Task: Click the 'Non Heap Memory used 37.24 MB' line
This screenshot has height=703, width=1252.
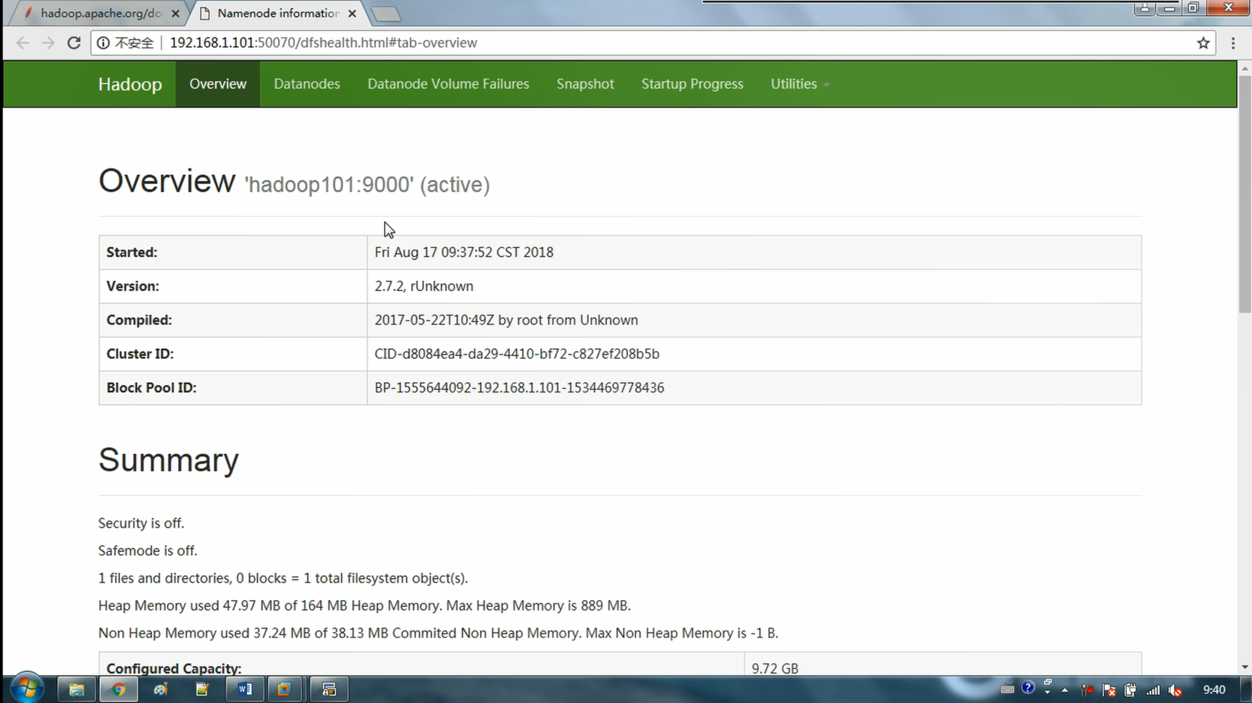Action: [x=438, y=633]
